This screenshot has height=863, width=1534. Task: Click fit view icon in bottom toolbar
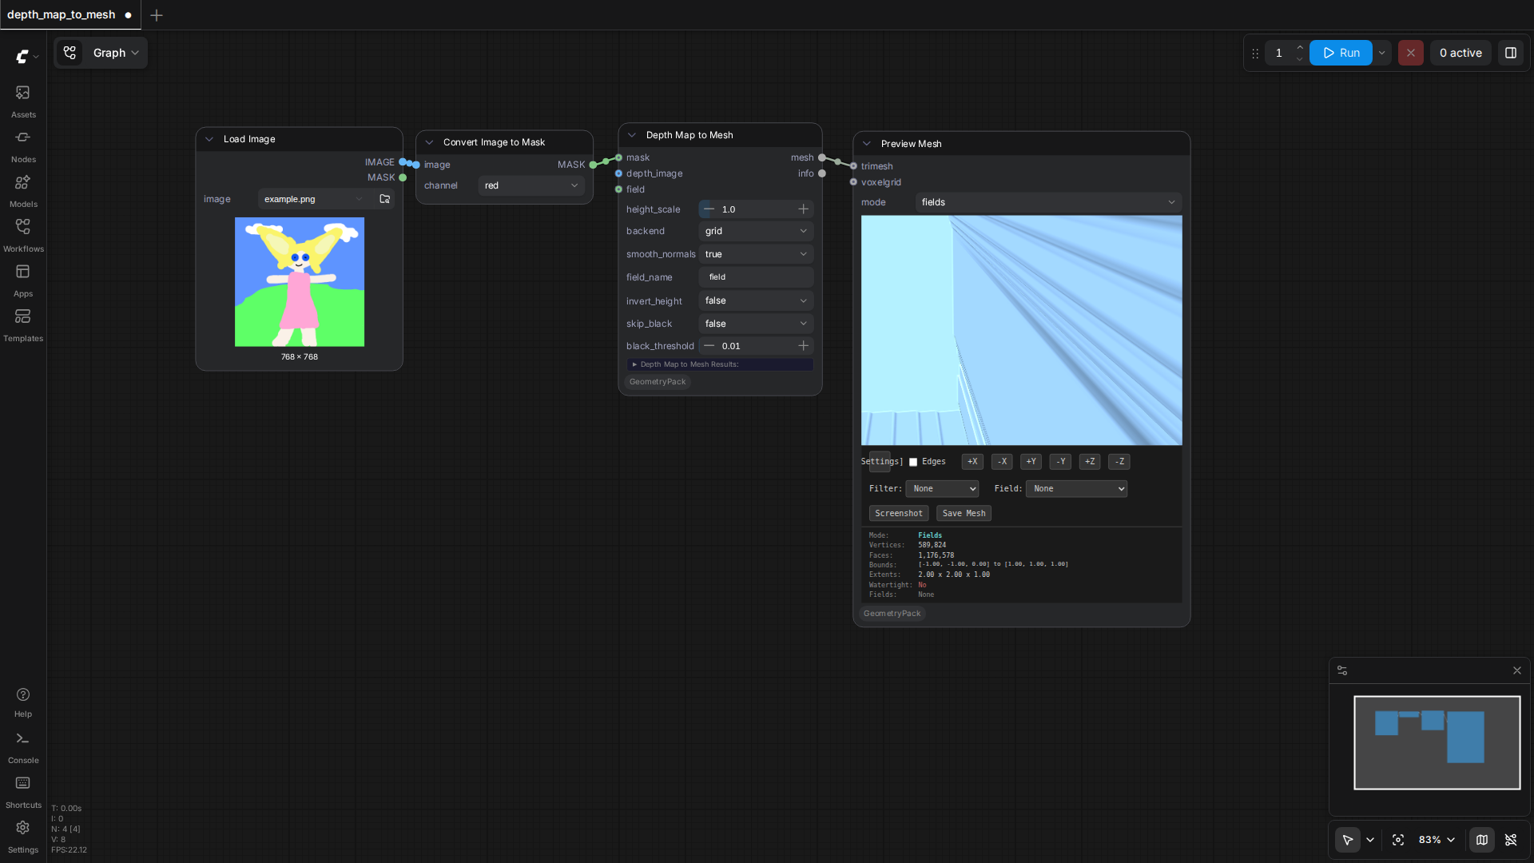coord(1397,840)
